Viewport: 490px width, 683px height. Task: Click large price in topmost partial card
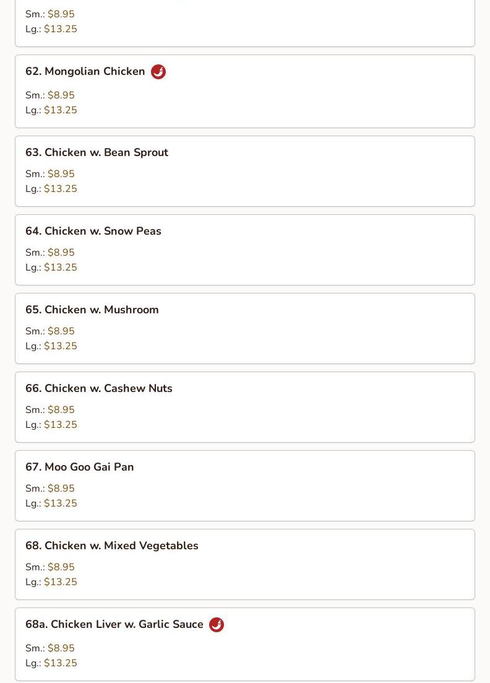[x=60, y=29]
